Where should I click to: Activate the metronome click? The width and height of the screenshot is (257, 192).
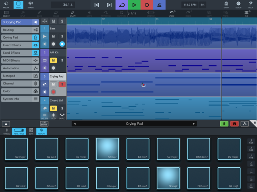coord(159,5)
